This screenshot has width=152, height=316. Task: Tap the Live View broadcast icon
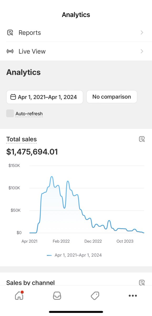[10, 51]
